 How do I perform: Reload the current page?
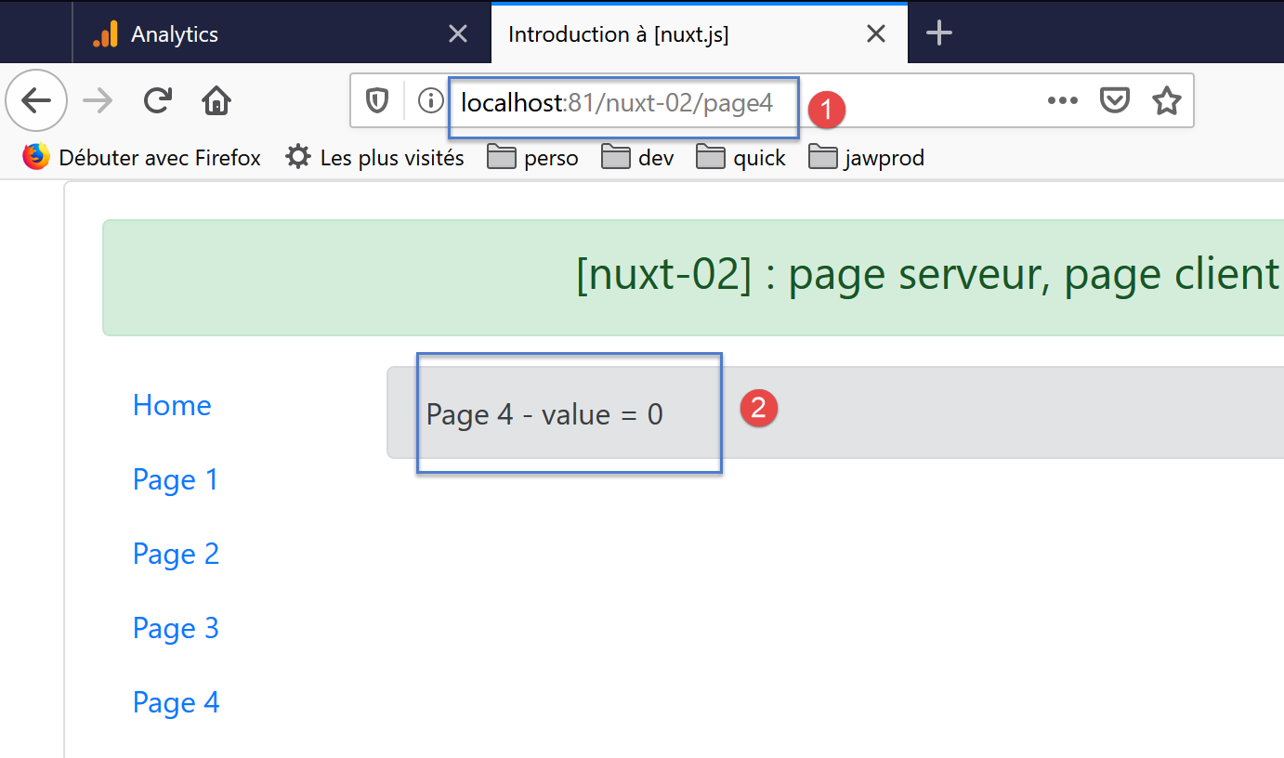tap(158, 100)
